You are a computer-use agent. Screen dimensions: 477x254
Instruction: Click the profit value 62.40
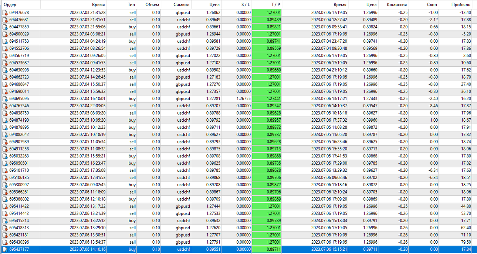tap(465, 228)
